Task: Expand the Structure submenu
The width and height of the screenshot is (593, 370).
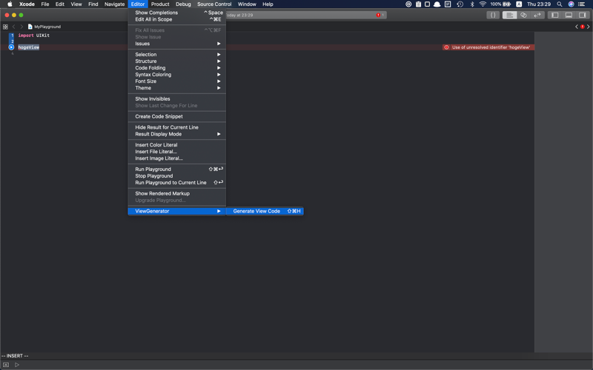Action: pyautogui.click(x=176, y=61)
